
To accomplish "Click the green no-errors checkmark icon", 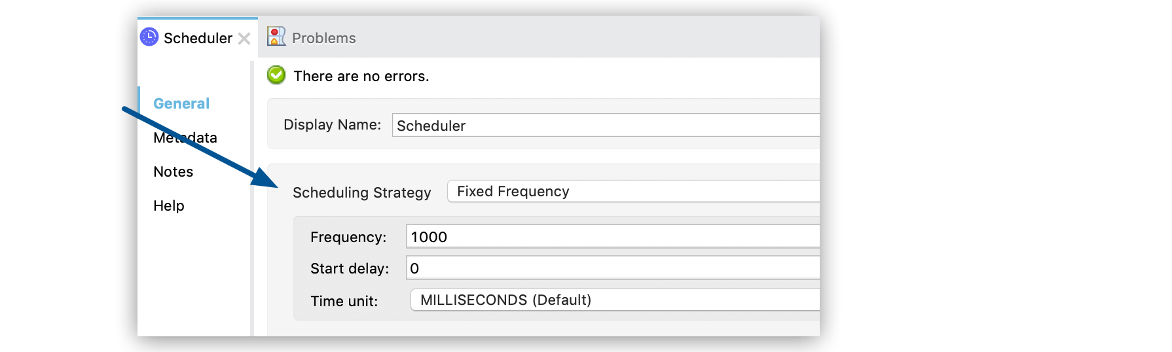I will coord(276,75).
